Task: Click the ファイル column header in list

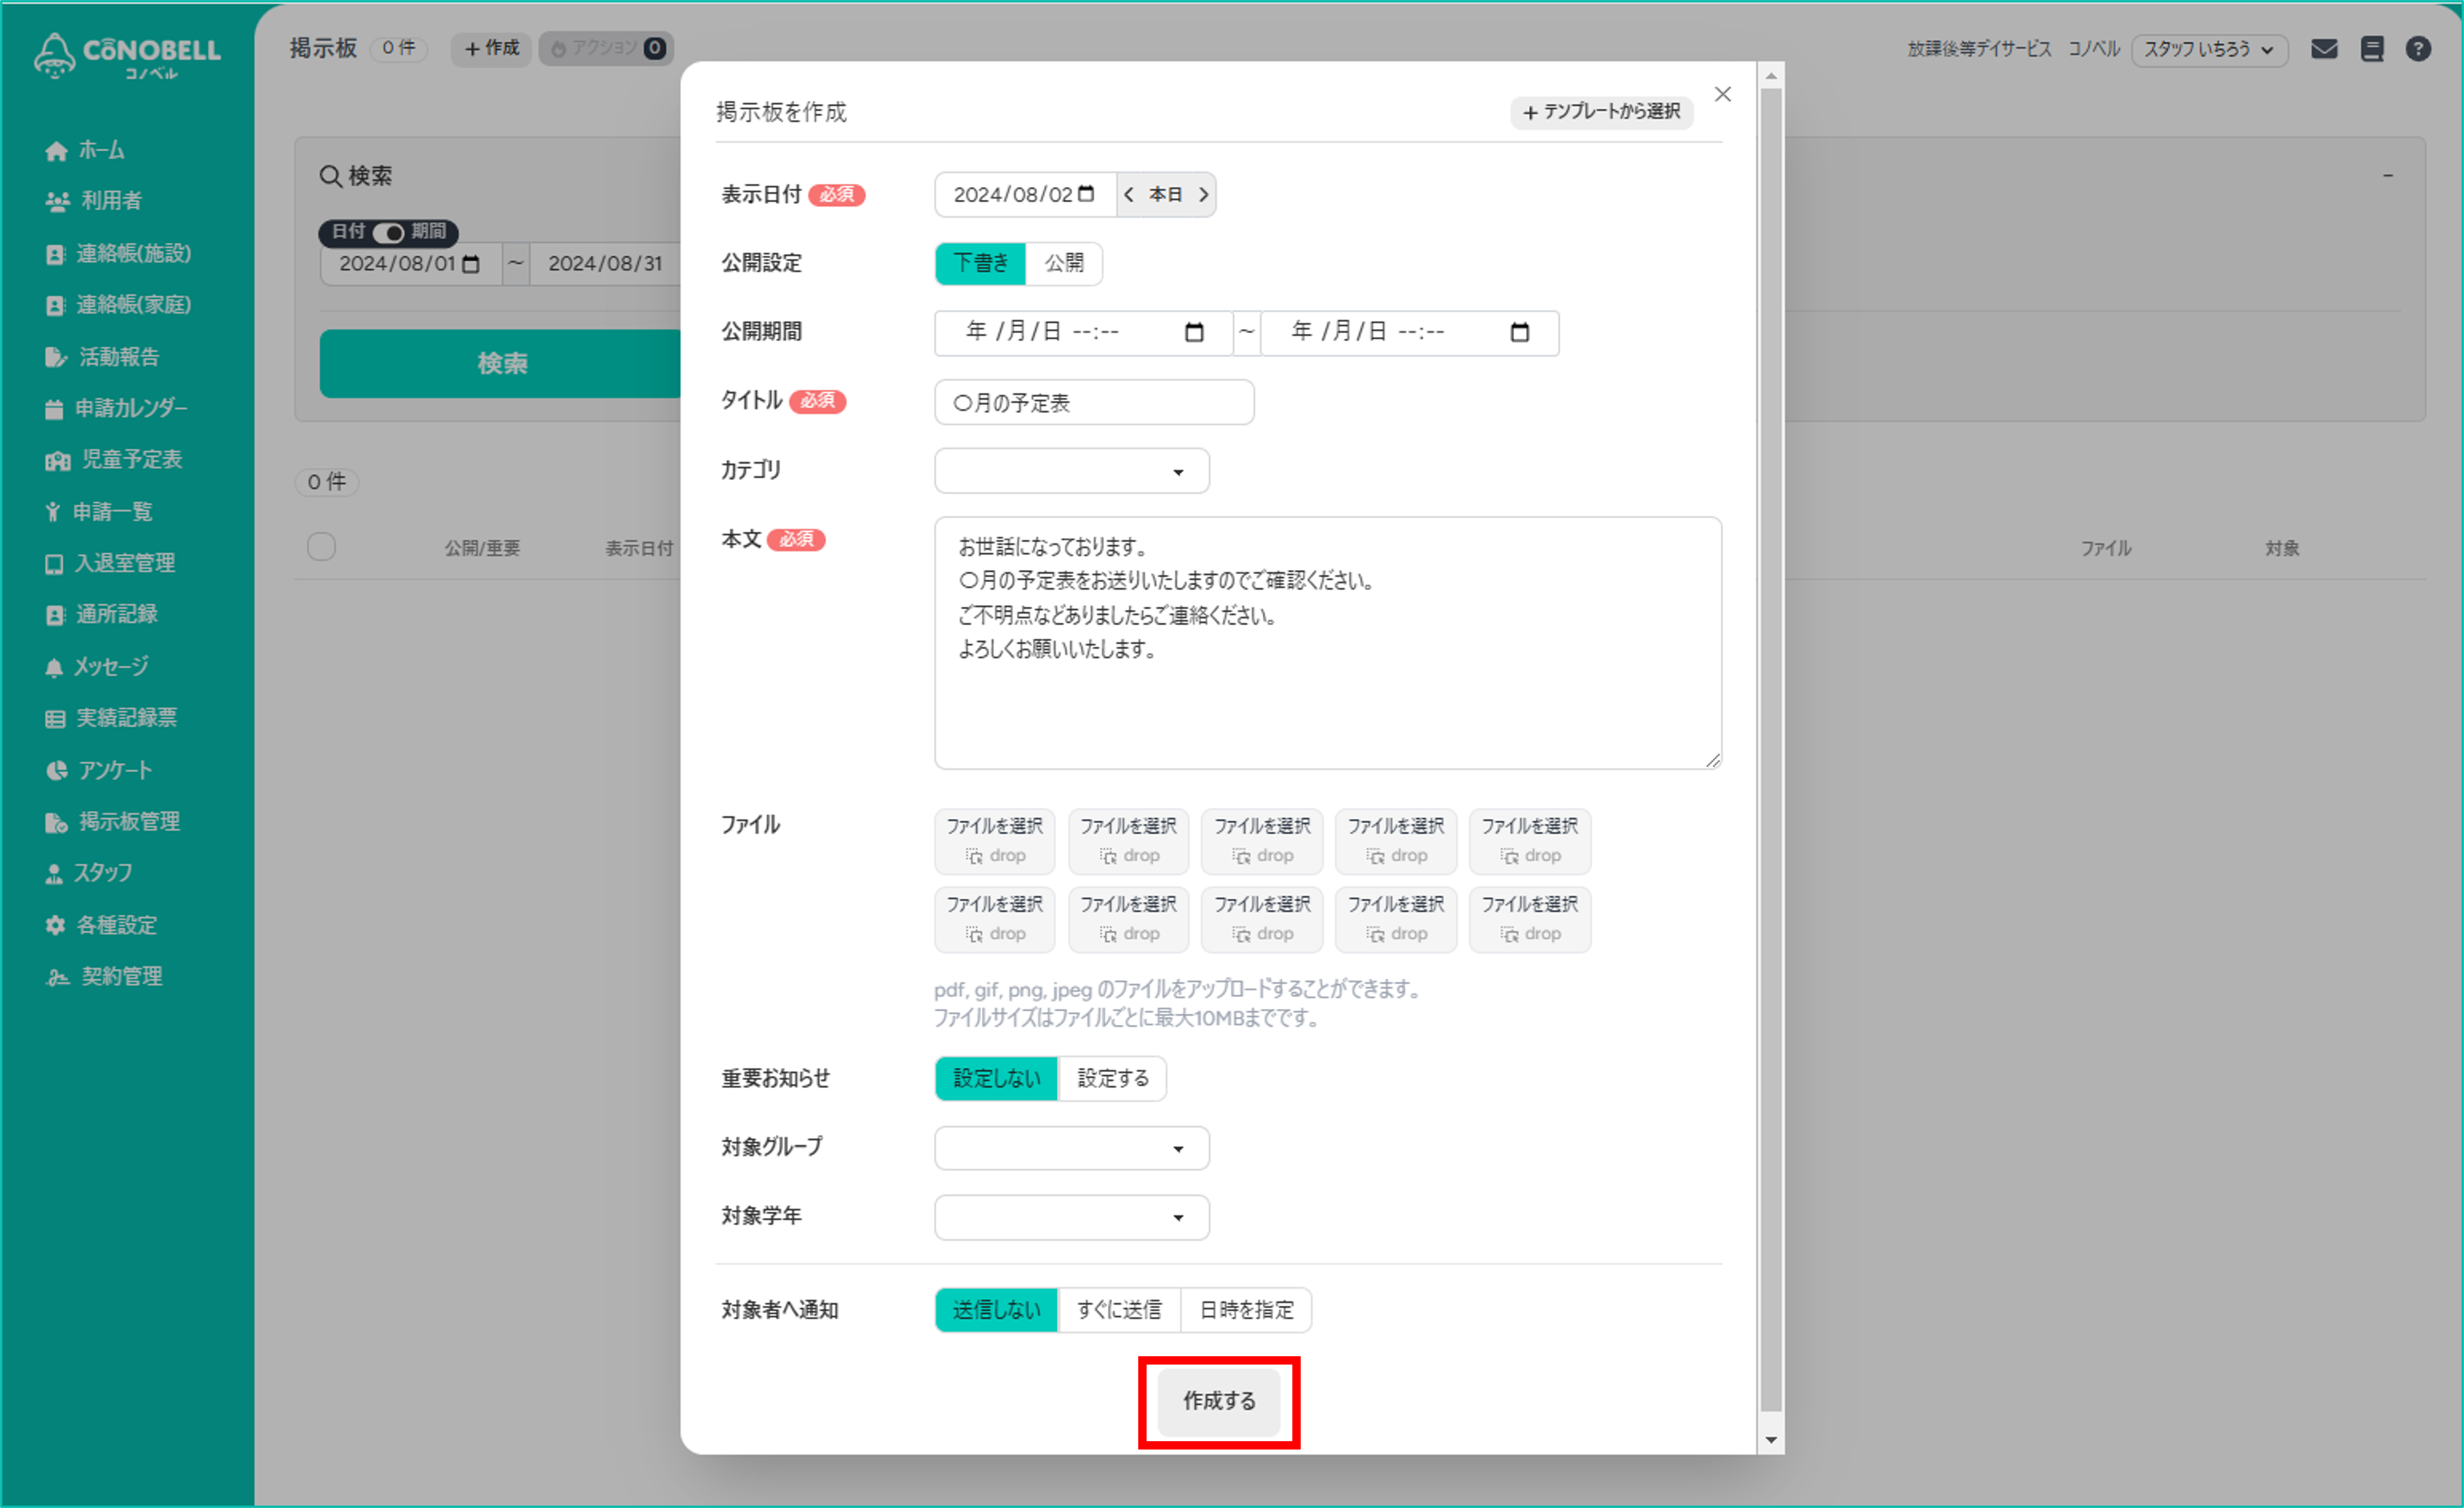Action: click(x=2106, y=548)
